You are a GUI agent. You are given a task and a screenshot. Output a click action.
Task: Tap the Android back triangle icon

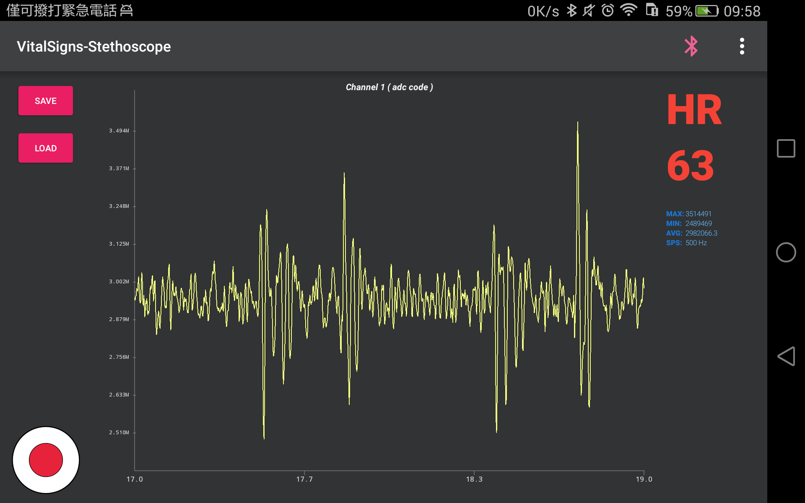tap(786, 356)
